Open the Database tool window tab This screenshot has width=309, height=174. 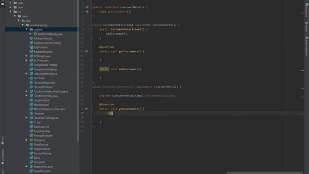(x=307, y=10)
